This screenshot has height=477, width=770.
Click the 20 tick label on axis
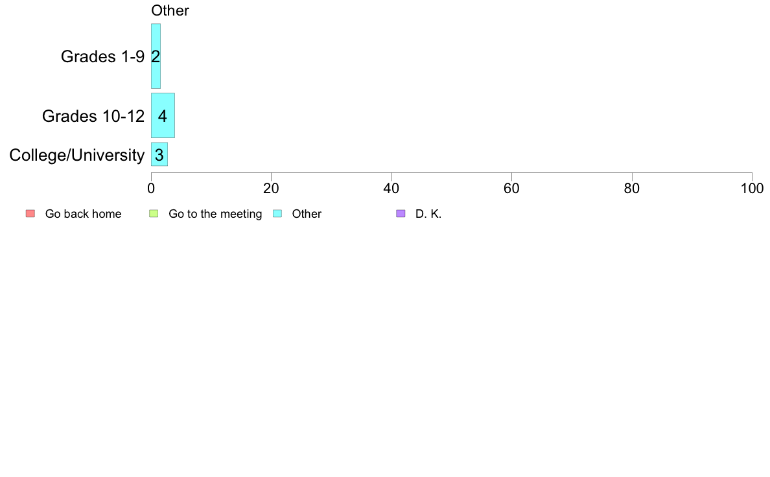271,189
